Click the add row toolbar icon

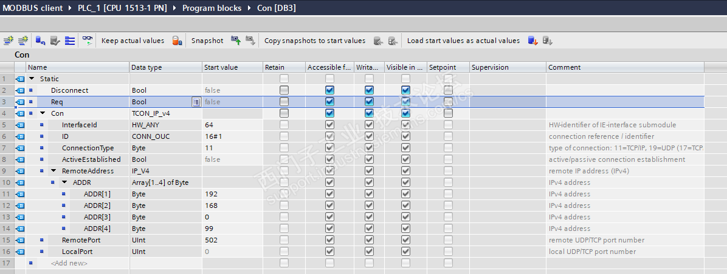click(22, 41)
